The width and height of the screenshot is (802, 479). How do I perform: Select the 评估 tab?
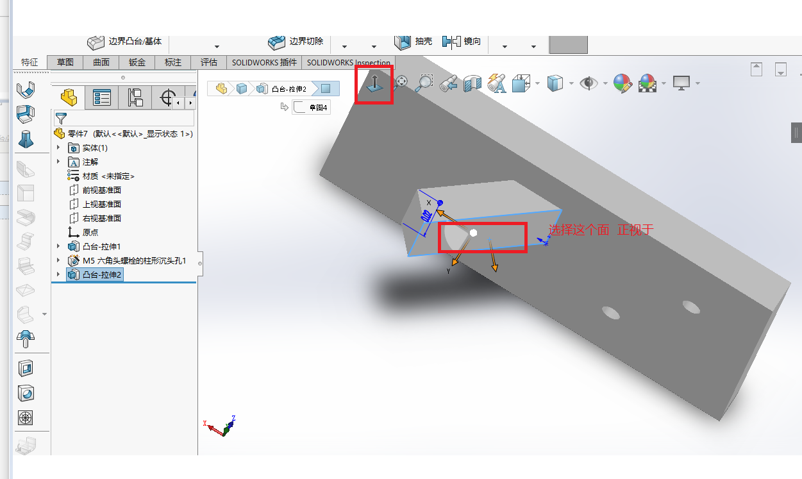209,62
